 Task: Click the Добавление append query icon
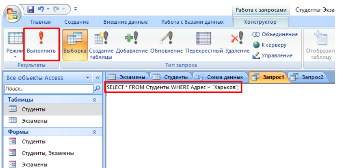tap(131, 44)
